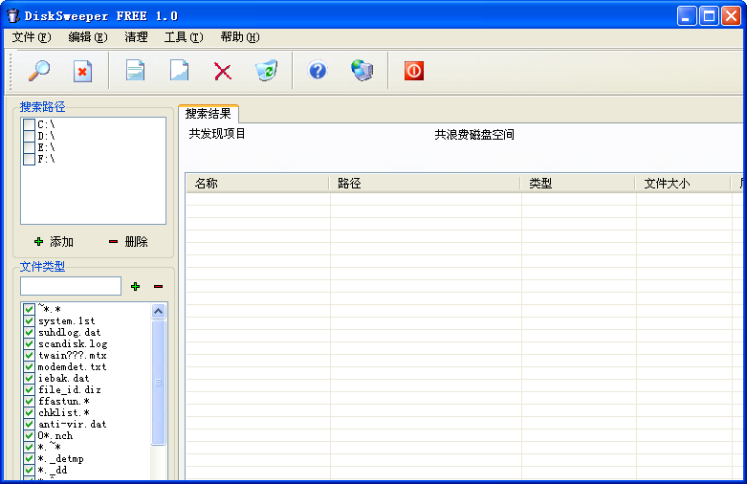This screenshot has height=484, width=747.
Task: Click the red X delete icon
Action: tap(223, 71)
